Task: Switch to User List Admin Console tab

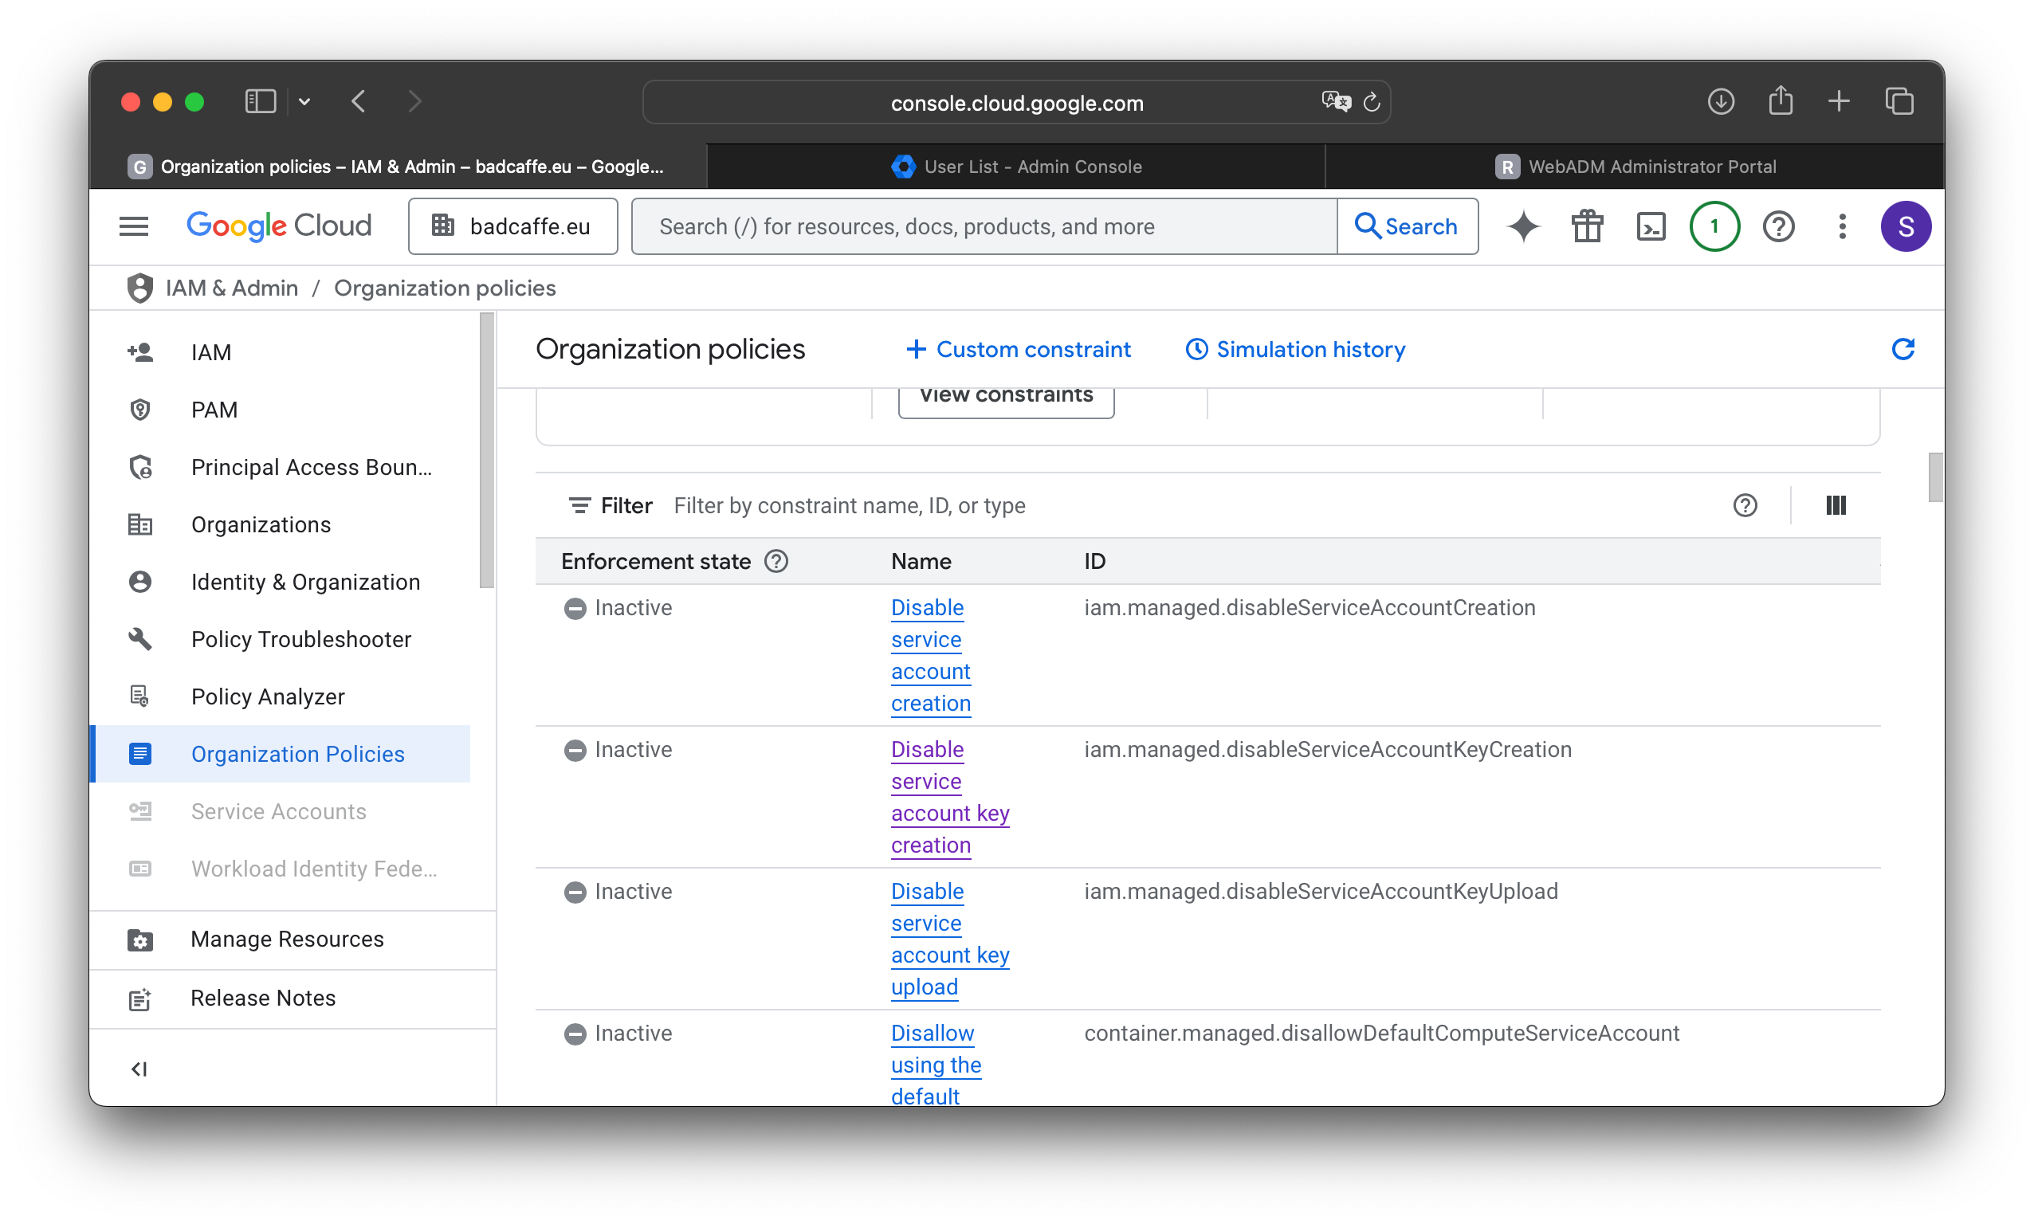Action: coord(1015,167)
